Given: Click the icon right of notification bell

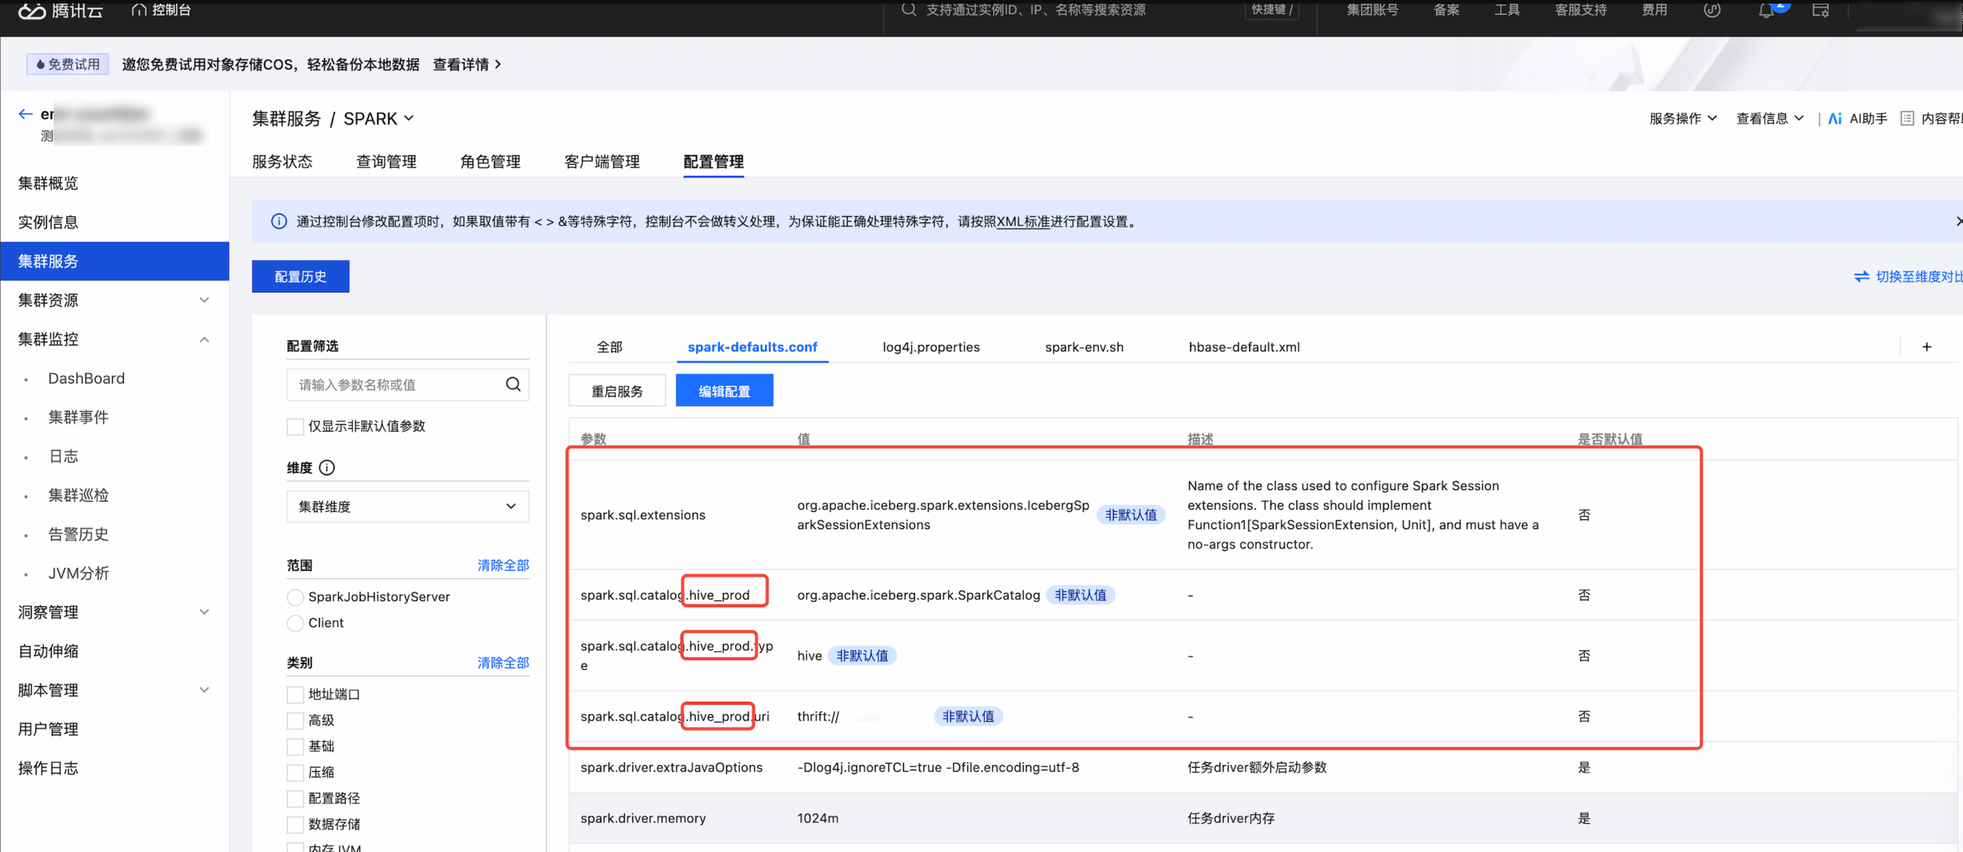Looking at the screenshot, I should click(1821, 10).
